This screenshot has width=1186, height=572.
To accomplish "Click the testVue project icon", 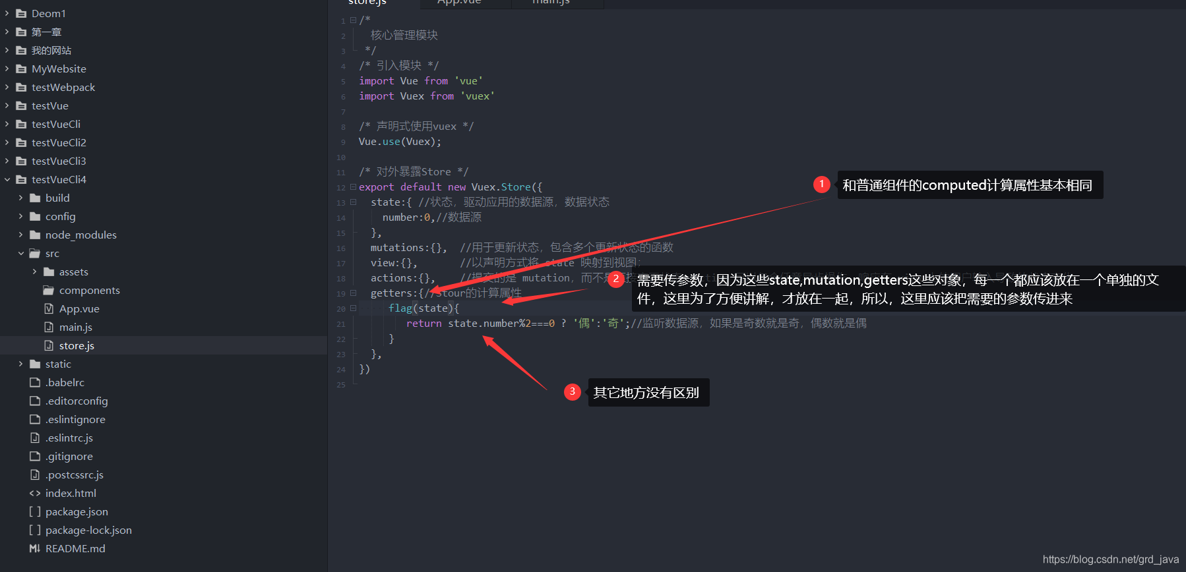I will pos(21,105).
